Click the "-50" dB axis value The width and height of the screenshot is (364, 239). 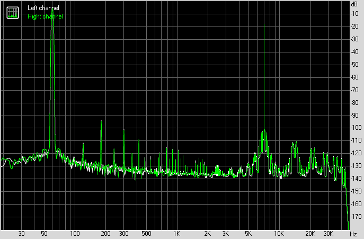point(354,65)
